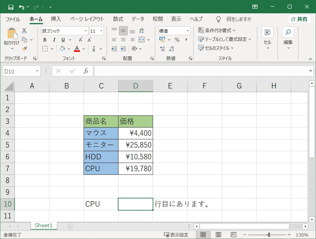The width and height of the screenshot is (316, 239).
Task: Select the Sheet1 tab
Action: tap(44, 225)
